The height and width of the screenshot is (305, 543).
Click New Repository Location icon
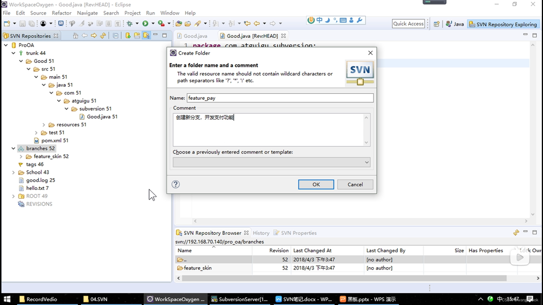click(128, 36)
